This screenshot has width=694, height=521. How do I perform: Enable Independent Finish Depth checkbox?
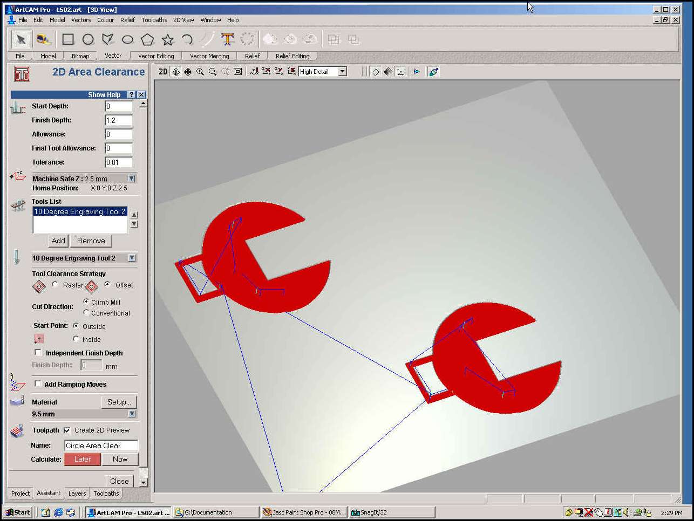pyautogui.click(x=38, y=353)
